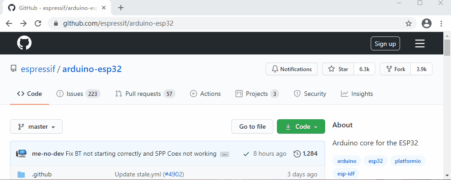The image size is (451, 180).
Task: Star the arduino-esp32 repository
Action: 338,69
